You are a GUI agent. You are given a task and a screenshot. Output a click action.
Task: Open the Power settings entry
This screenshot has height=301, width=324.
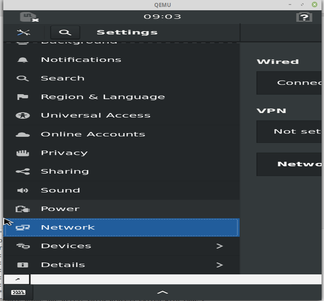[121, 209]
